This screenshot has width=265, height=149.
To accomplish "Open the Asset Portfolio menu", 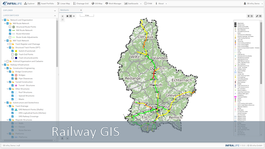I will [x=46, y=4].
